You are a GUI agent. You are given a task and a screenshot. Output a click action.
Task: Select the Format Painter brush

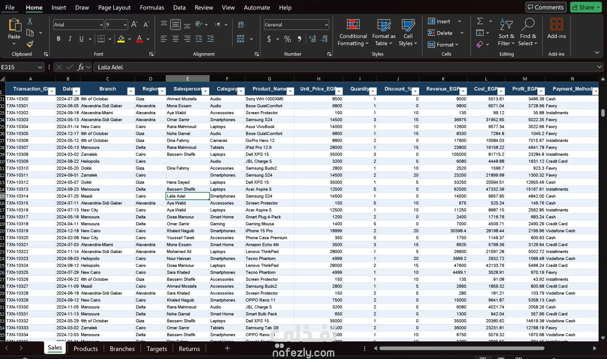tap(30, 44)
